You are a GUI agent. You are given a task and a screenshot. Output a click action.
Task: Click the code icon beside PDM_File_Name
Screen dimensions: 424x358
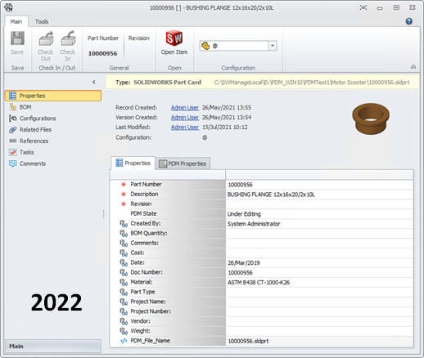124,341
